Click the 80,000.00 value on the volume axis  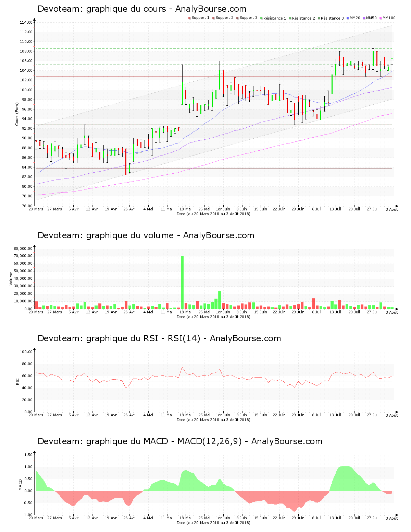23,248
